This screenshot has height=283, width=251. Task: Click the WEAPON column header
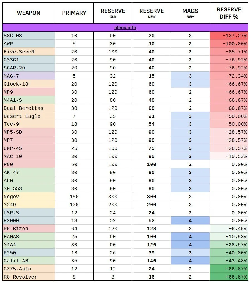coord(29,13)
